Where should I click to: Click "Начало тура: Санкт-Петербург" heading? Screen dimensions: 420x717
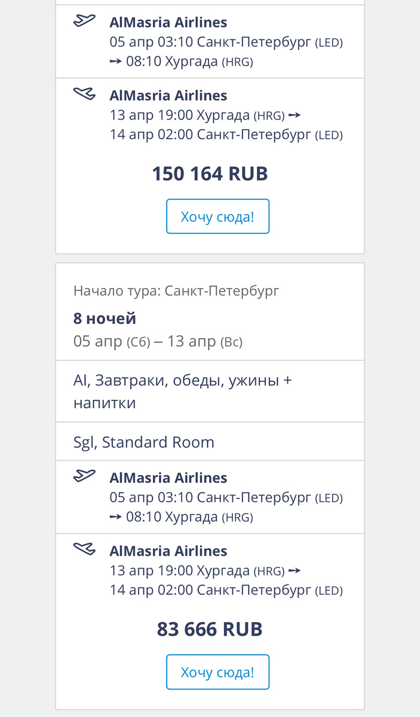coord(176,291)
